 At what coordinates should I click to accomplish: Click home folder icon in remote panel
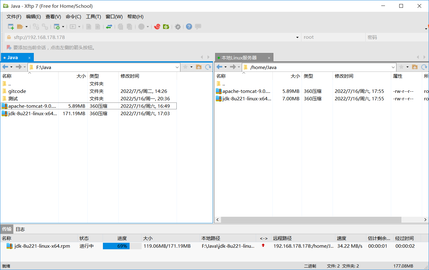click(x=415, y=67)
